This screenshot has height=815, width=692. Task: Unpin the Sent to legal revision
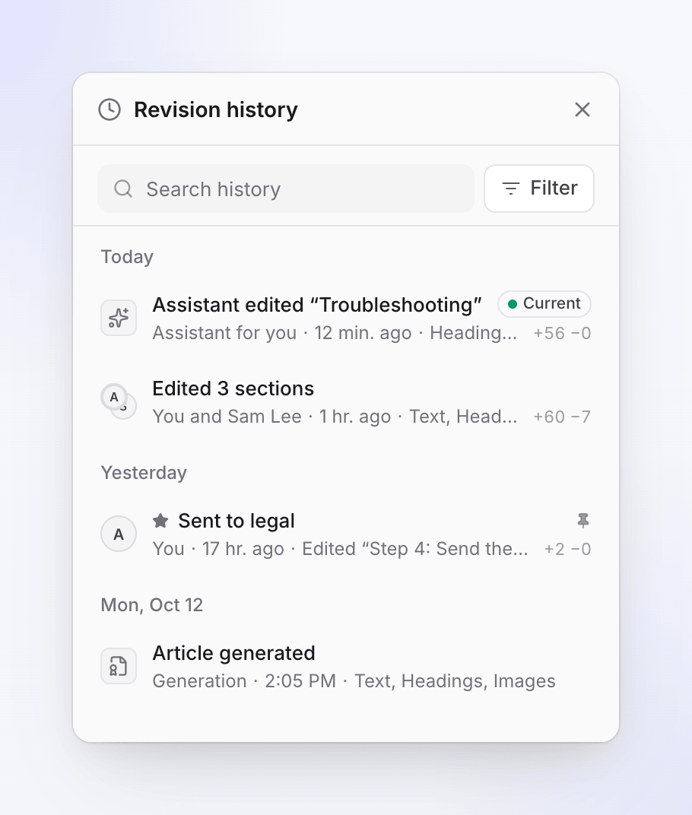pos(582,520)
